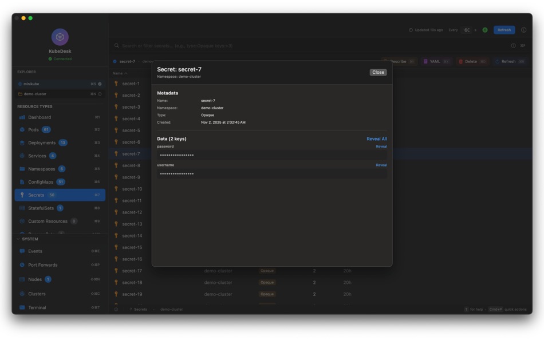Image resolution: width=544 pixels, height=340 pixels.
Task: Click the Reveal All link
Action: pyautogui.click(x=377, y=139)
